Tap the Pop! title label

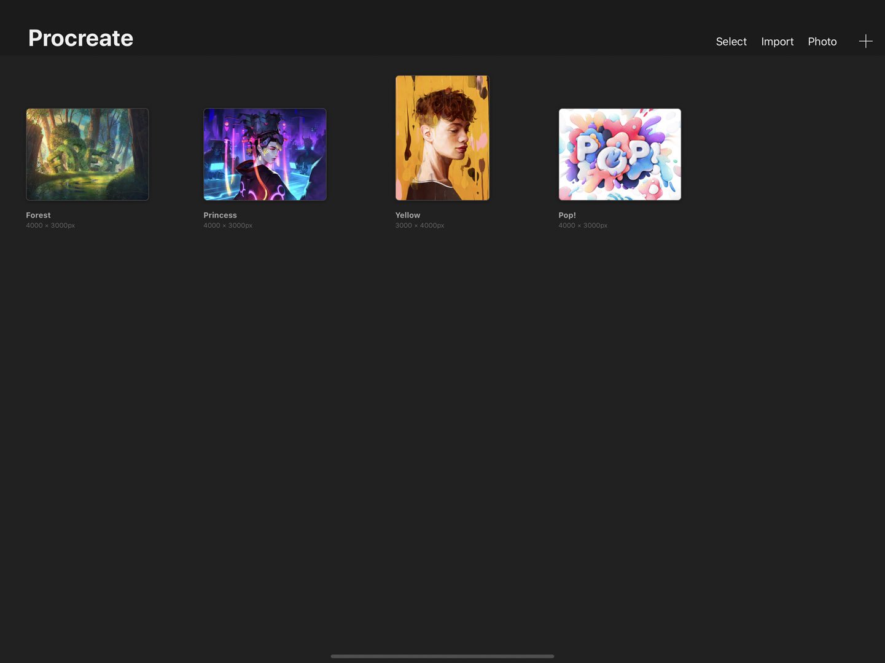(x=567, y=215)
